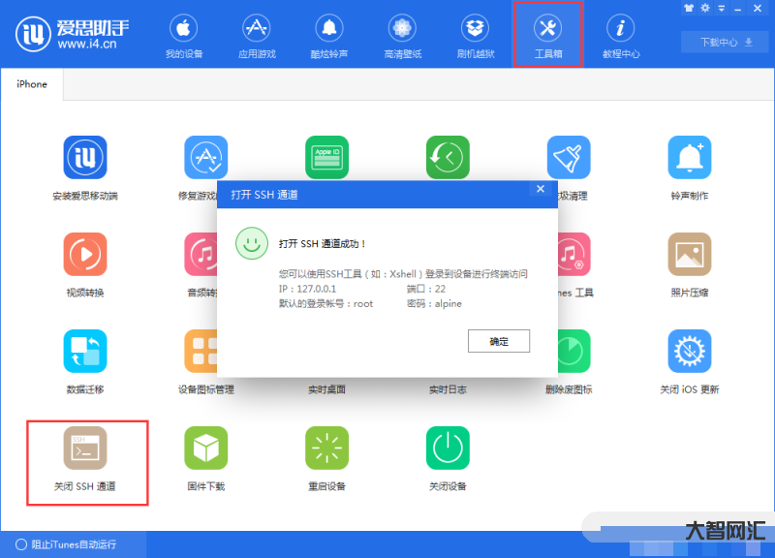Open 高清壁纸 wallpapers section
775x558 pixels.
[402, 36]
